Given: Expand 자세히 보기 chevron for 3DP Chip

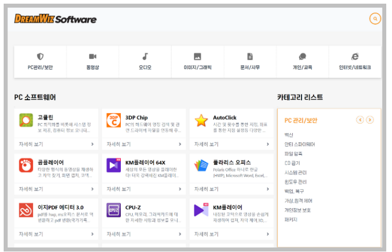Looking at the screenshot, I should click(x=180, y=144).
